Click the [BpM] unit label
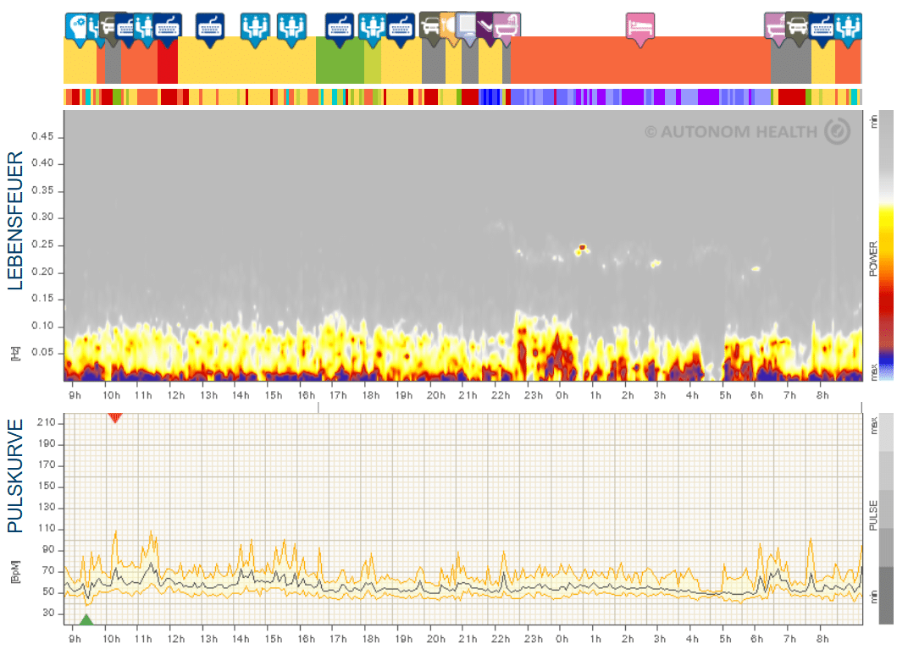908x649 pixels. (15, 571)
